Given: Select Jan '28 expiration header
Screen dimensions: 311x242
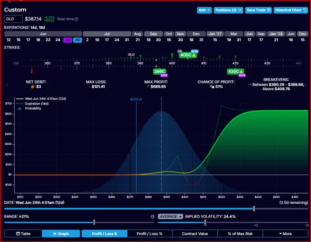Looking at the screenshot, I should (x=276, y=34).
